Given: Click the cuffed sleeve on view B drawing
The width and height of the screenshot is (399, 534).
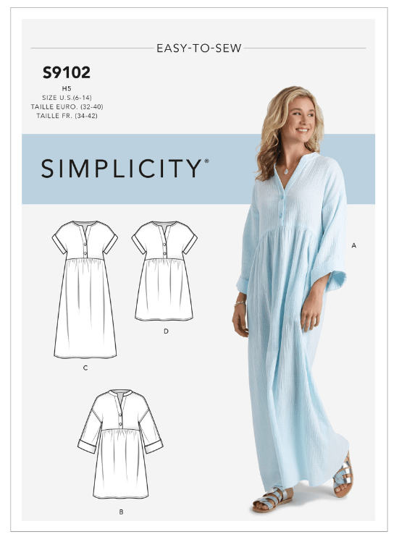Looking at the screenshot, I should 88,447.
